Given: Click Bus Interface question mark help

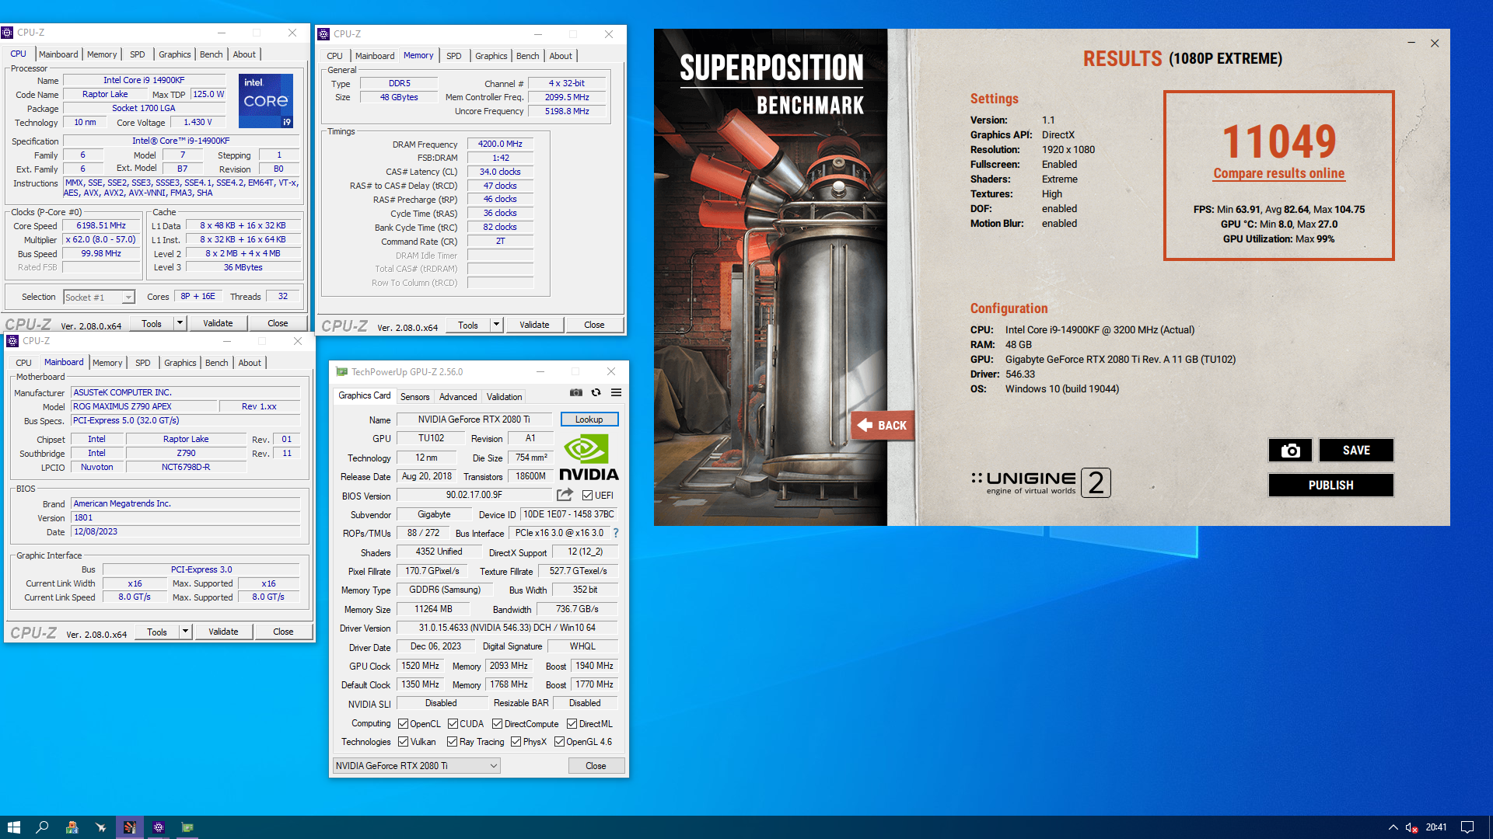Looking at the screenshot, I should [x=616, y=533].
